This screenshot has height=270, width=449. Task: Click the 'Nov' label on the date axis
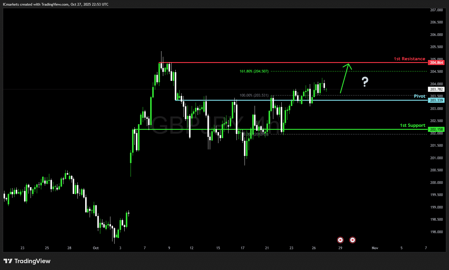click(x=375, y=248)
